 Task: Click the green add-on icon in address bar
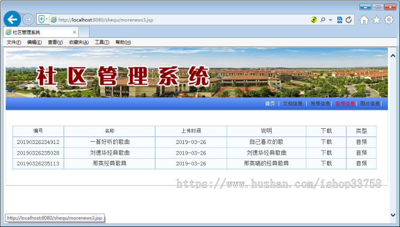[x=314, y=20]
